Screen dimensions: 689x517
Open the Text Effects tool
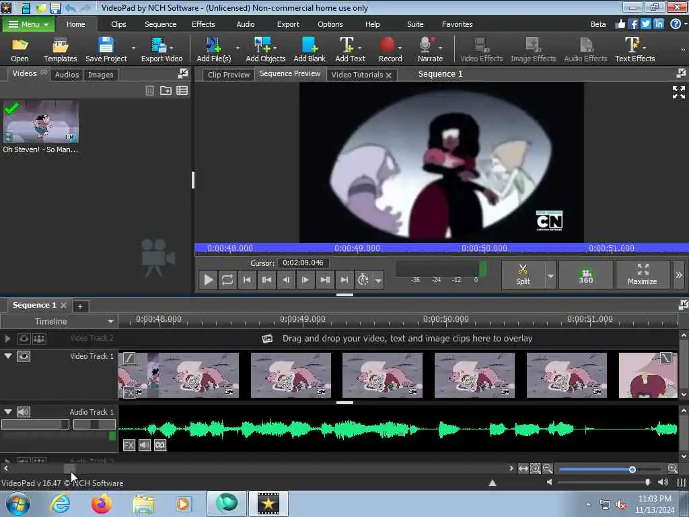tap(634, 50)
